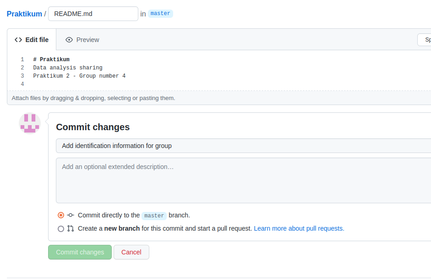Click line 3 Praktikum 2 Group number text
The height and width of the screenshot is (280, 431).
(x=79, y=76)
